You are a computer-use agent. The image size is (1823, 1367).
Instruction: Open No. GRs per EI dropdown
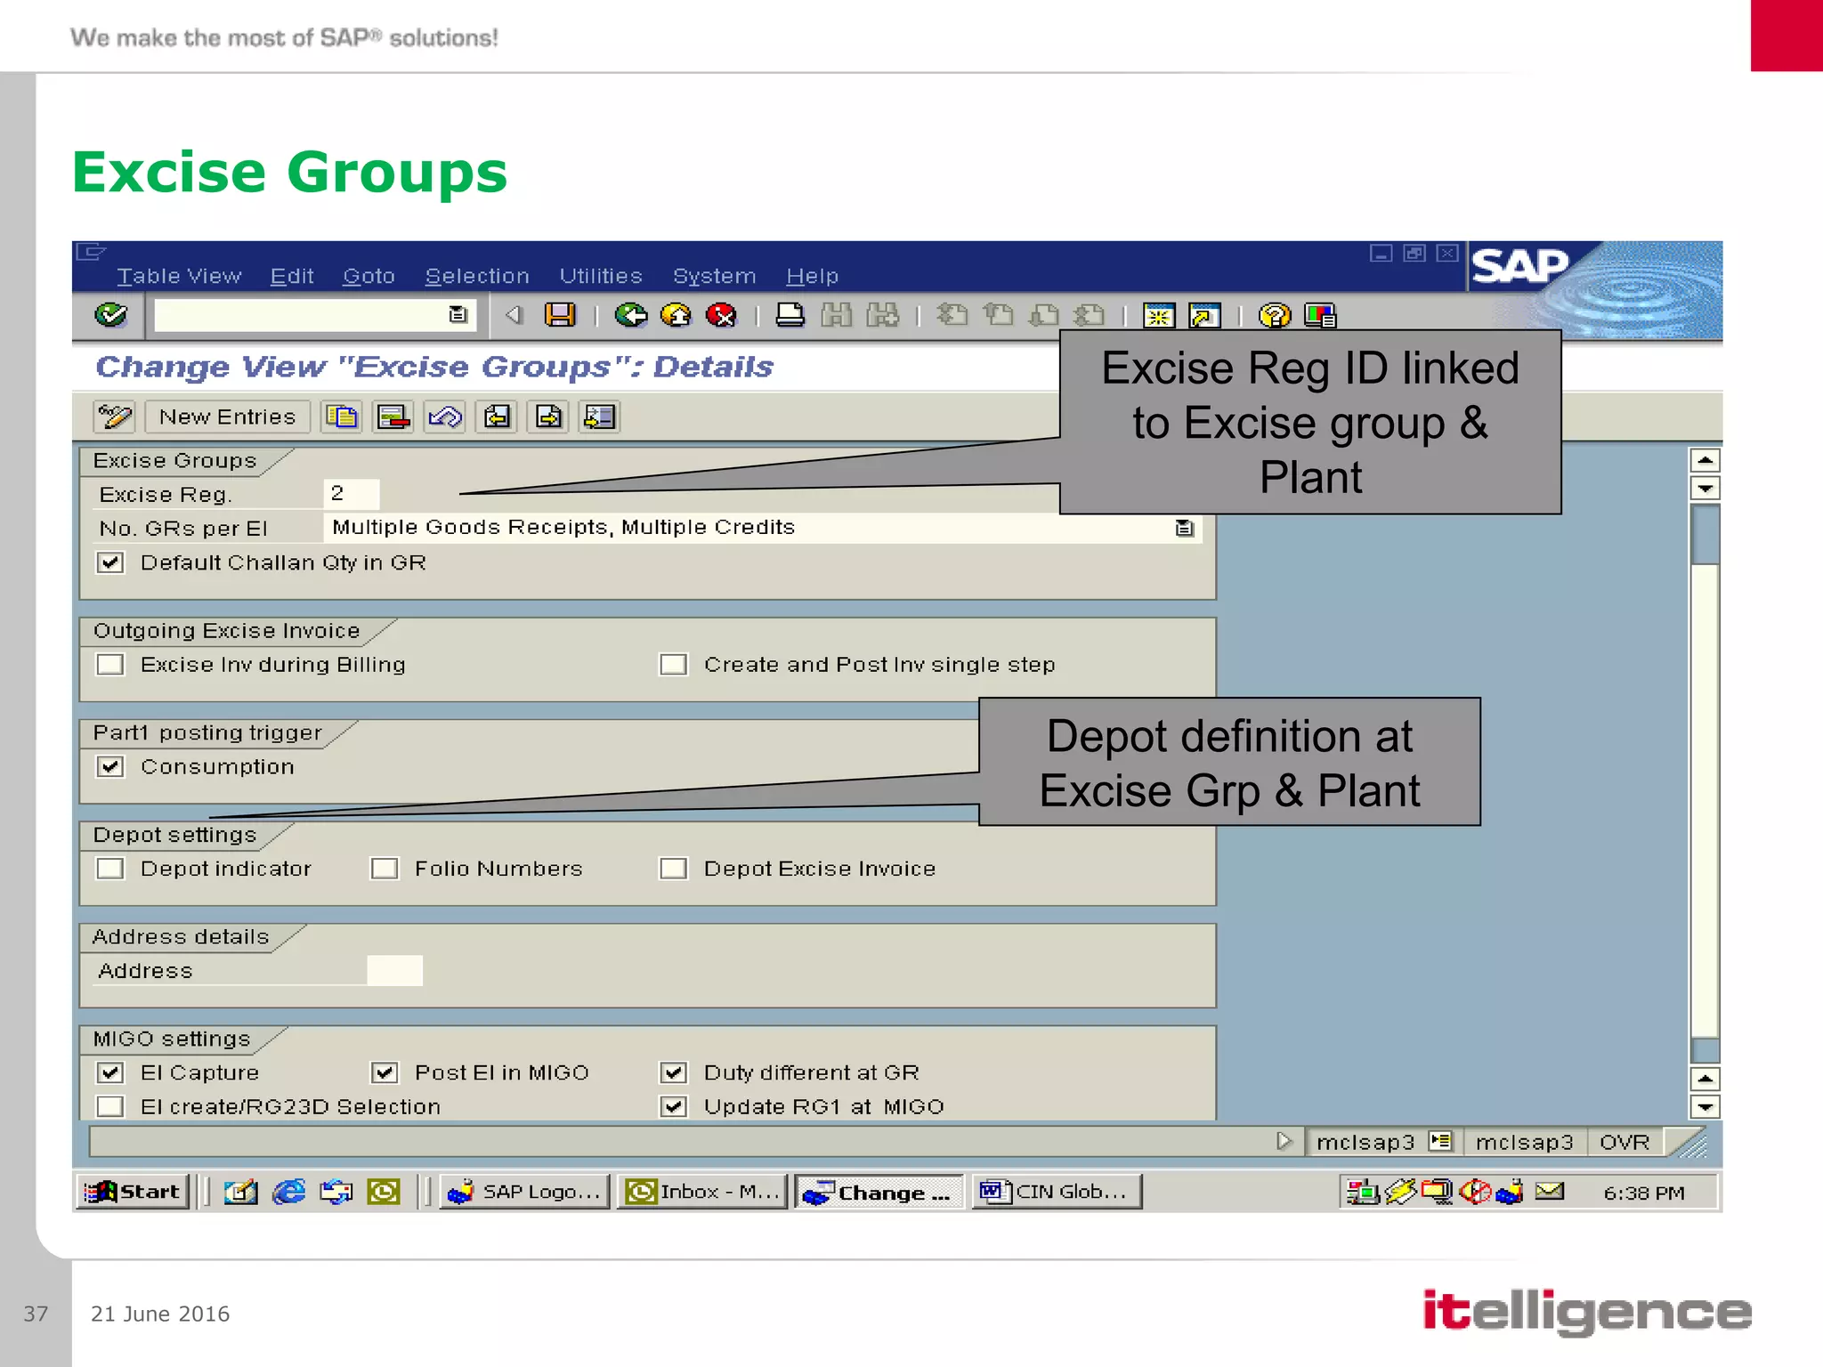click(x=1184, y=528)
